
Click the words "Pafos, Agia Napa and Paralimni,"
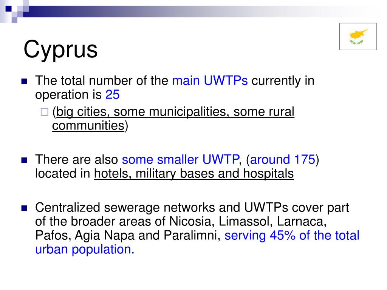pyautogui.click(x=128, y=235)
